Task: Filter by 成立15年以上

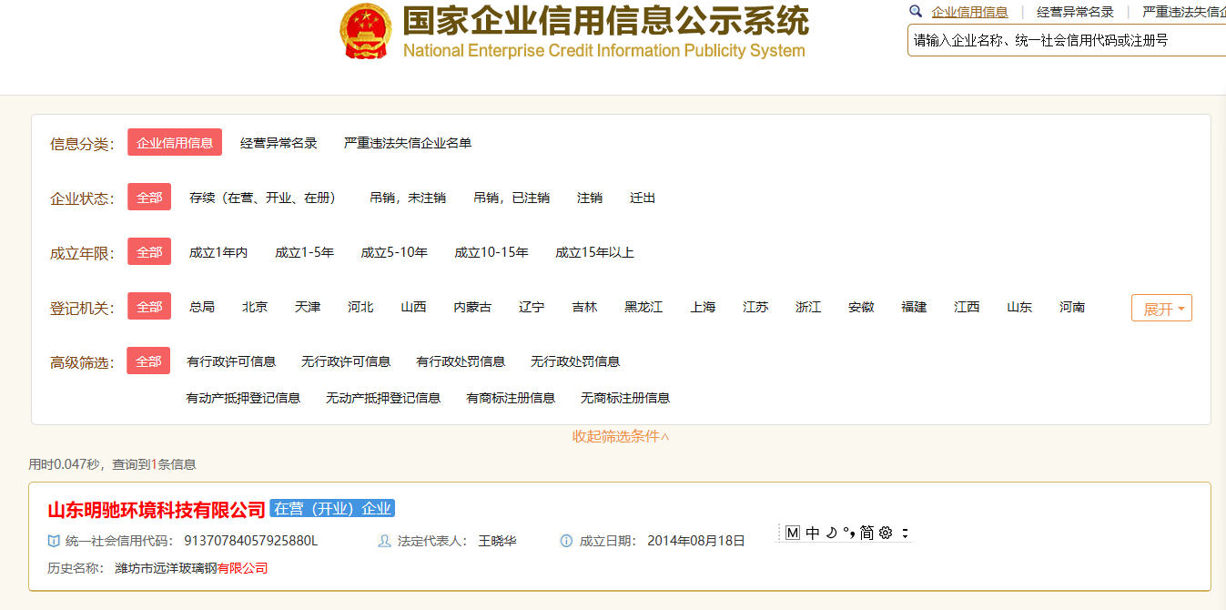Action: pos(594,252)
